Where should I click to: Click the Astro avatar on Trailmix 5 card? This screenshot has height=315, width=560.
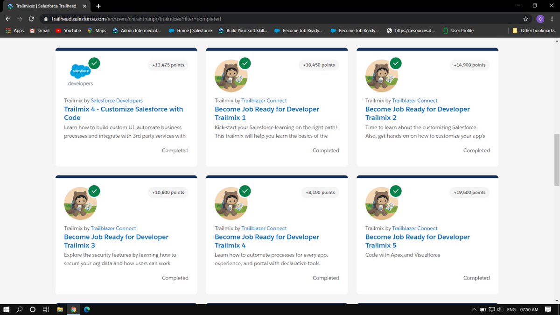(x=382, y=203)
